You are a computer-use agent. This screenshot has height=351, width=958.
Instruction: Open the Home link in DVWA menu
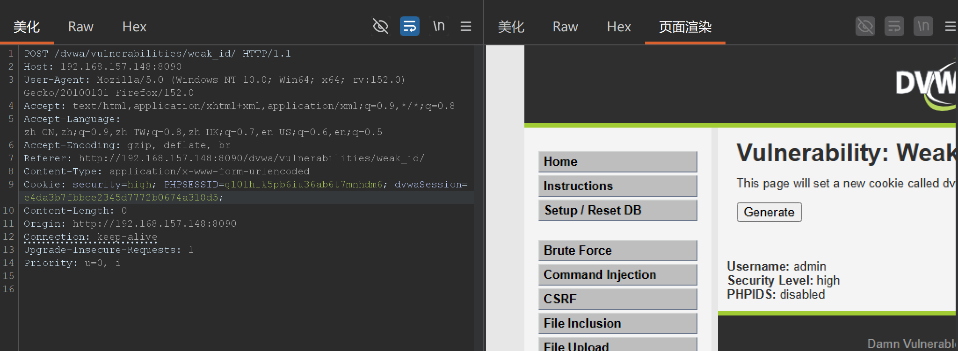tap(617, 162)
